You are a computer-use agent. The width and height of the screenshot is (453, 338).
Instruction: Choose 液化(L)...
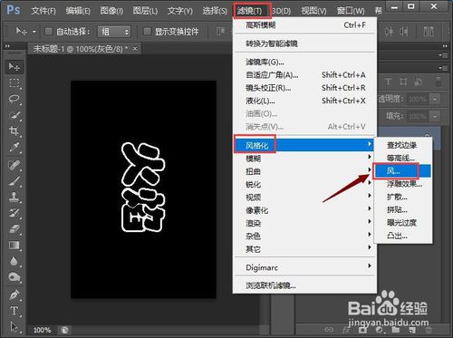click(304, 101)
